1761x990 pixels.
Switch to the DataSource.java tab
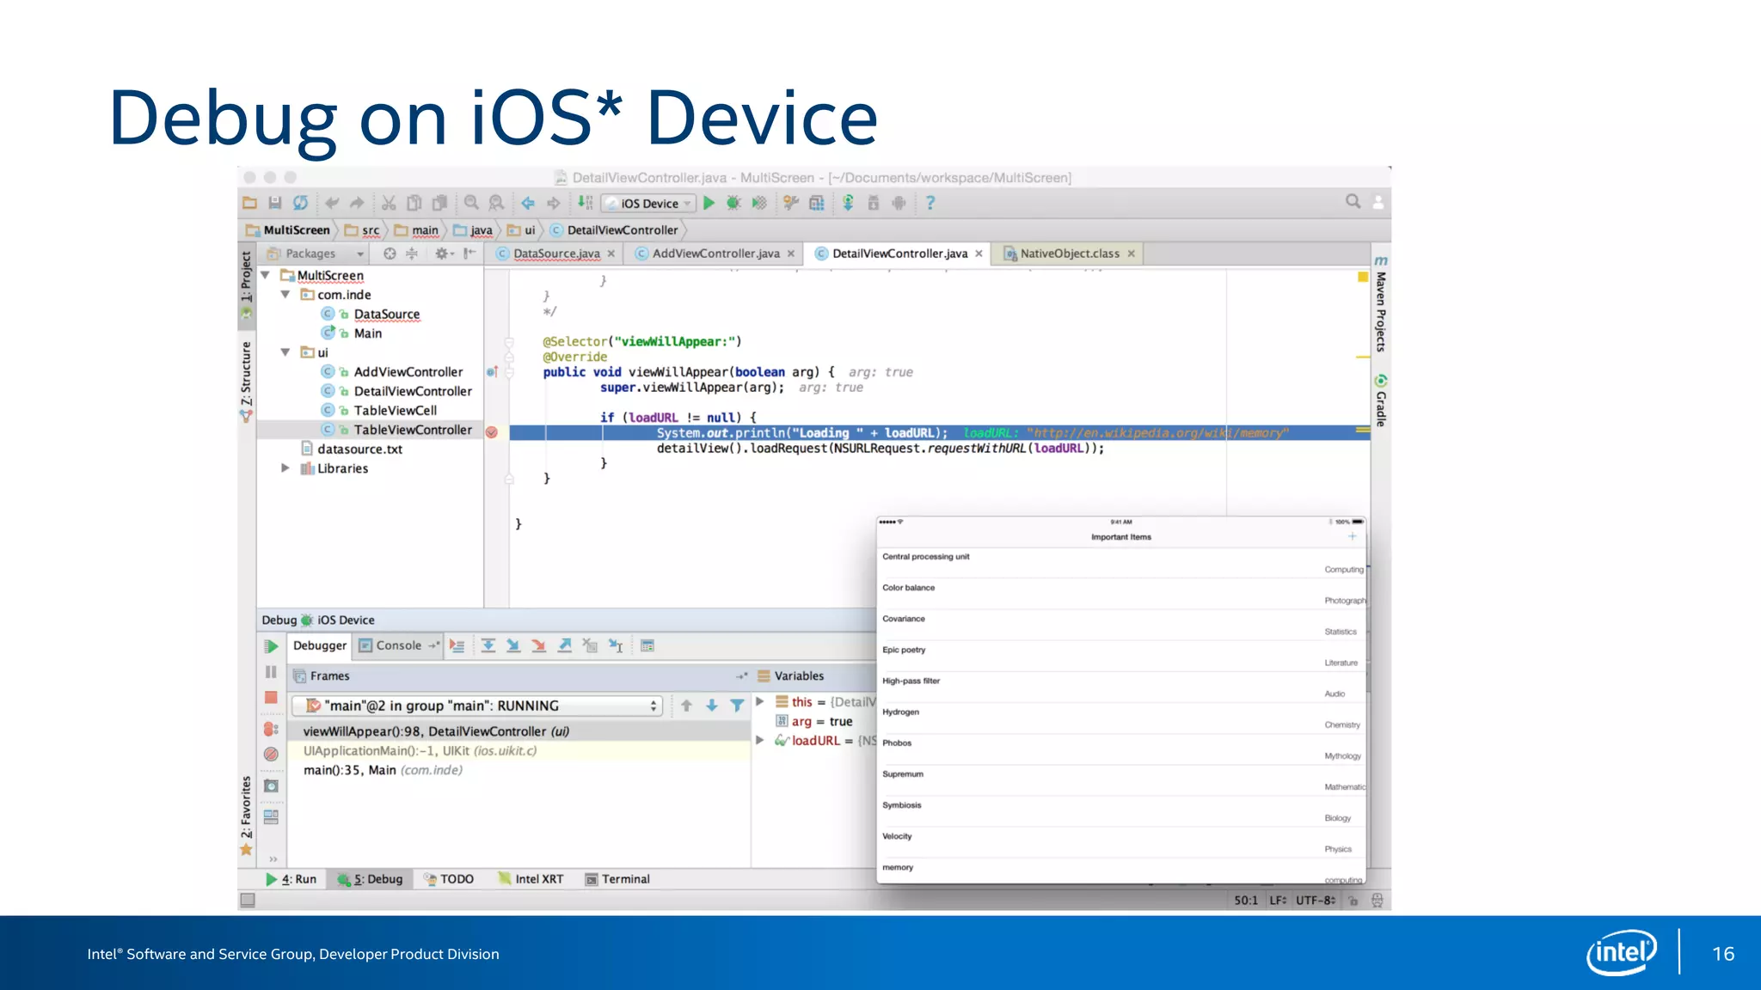point(556,254)
